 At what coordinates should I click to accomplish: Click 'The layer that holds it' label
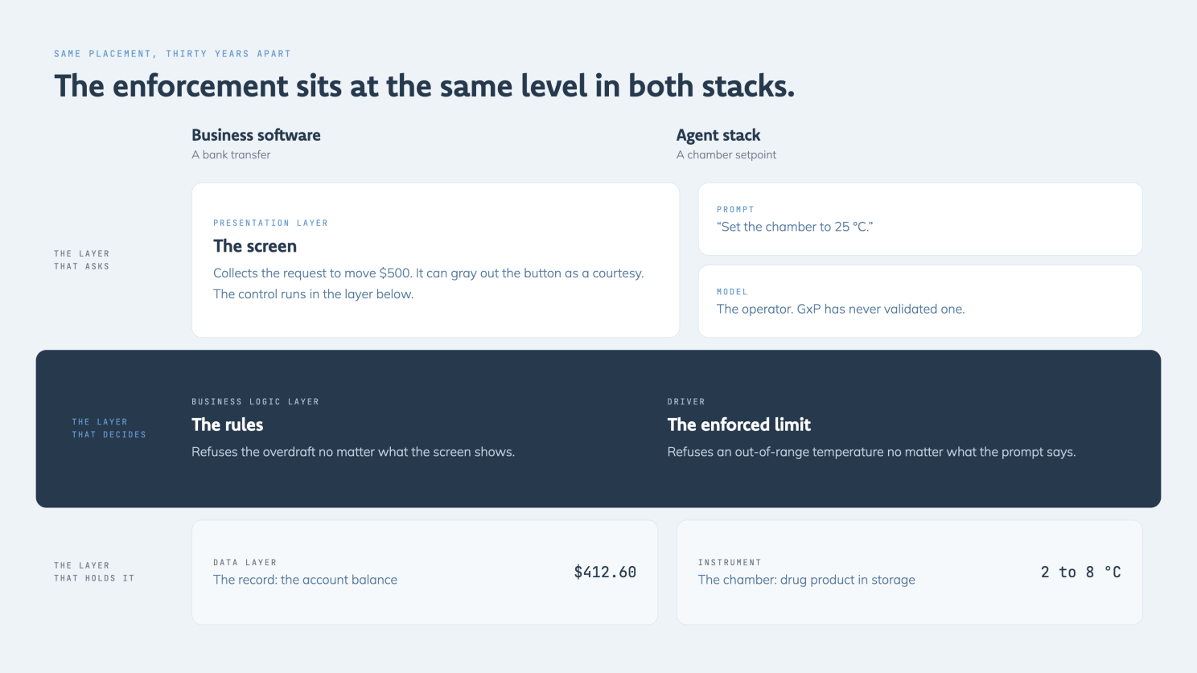click(x=94, y=572)
